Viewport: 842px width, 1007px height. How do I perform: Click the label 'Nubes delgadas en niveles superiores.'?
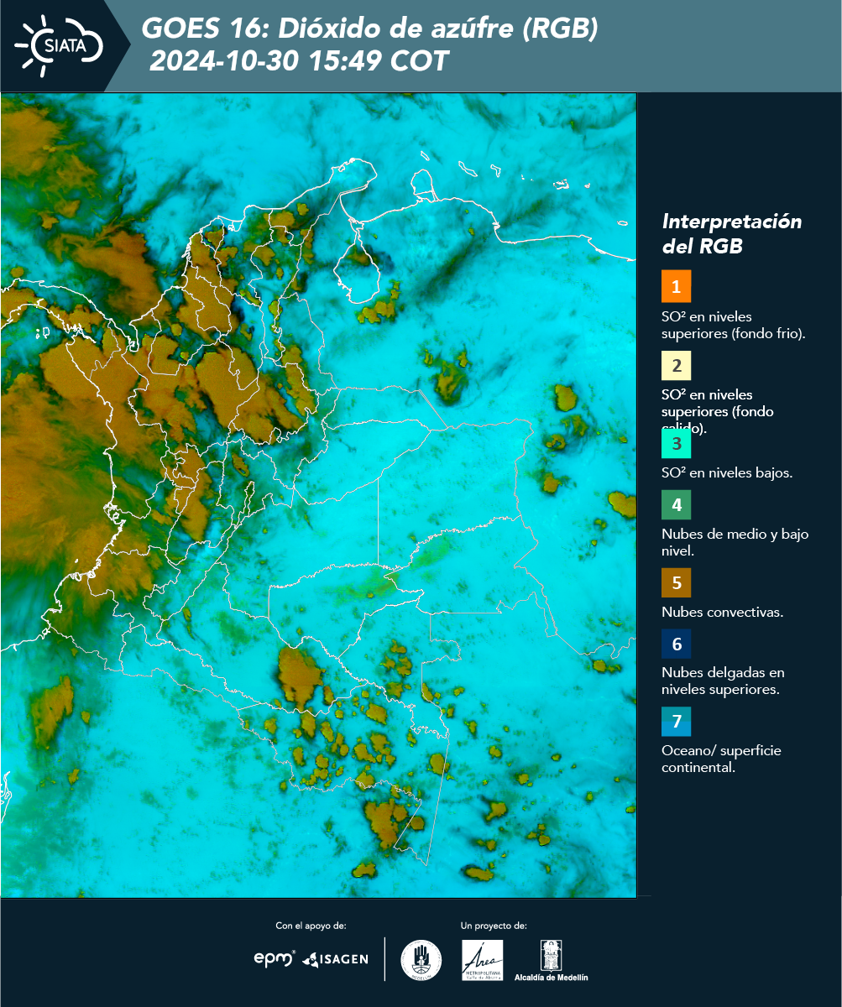pyautogui.click(x=723, y=681)
